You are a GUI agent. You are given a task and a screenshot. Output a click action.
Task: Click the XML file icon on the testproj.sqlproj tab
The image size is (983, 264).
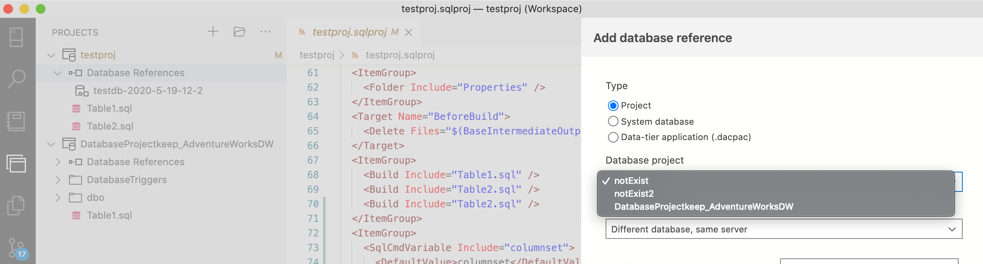pos(302,32)
